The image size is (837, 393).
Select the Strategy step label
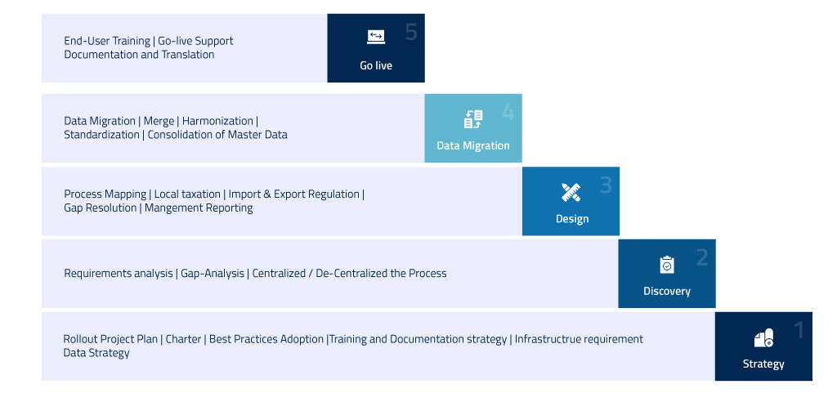[763, 364]
